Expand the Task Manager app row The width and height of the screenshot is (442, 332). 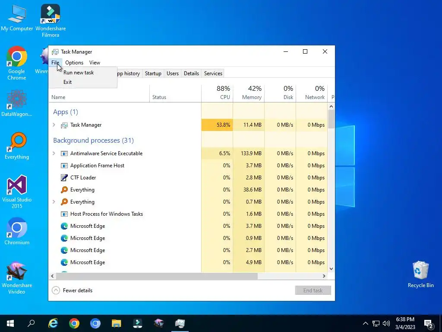click(54, 125)
